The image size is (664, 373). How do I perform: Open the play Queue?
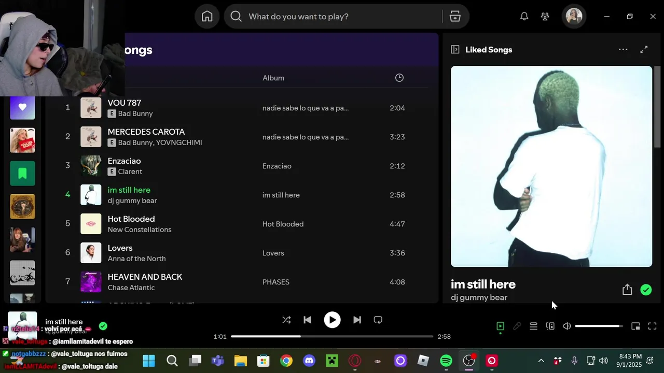[x=533, y=326]
